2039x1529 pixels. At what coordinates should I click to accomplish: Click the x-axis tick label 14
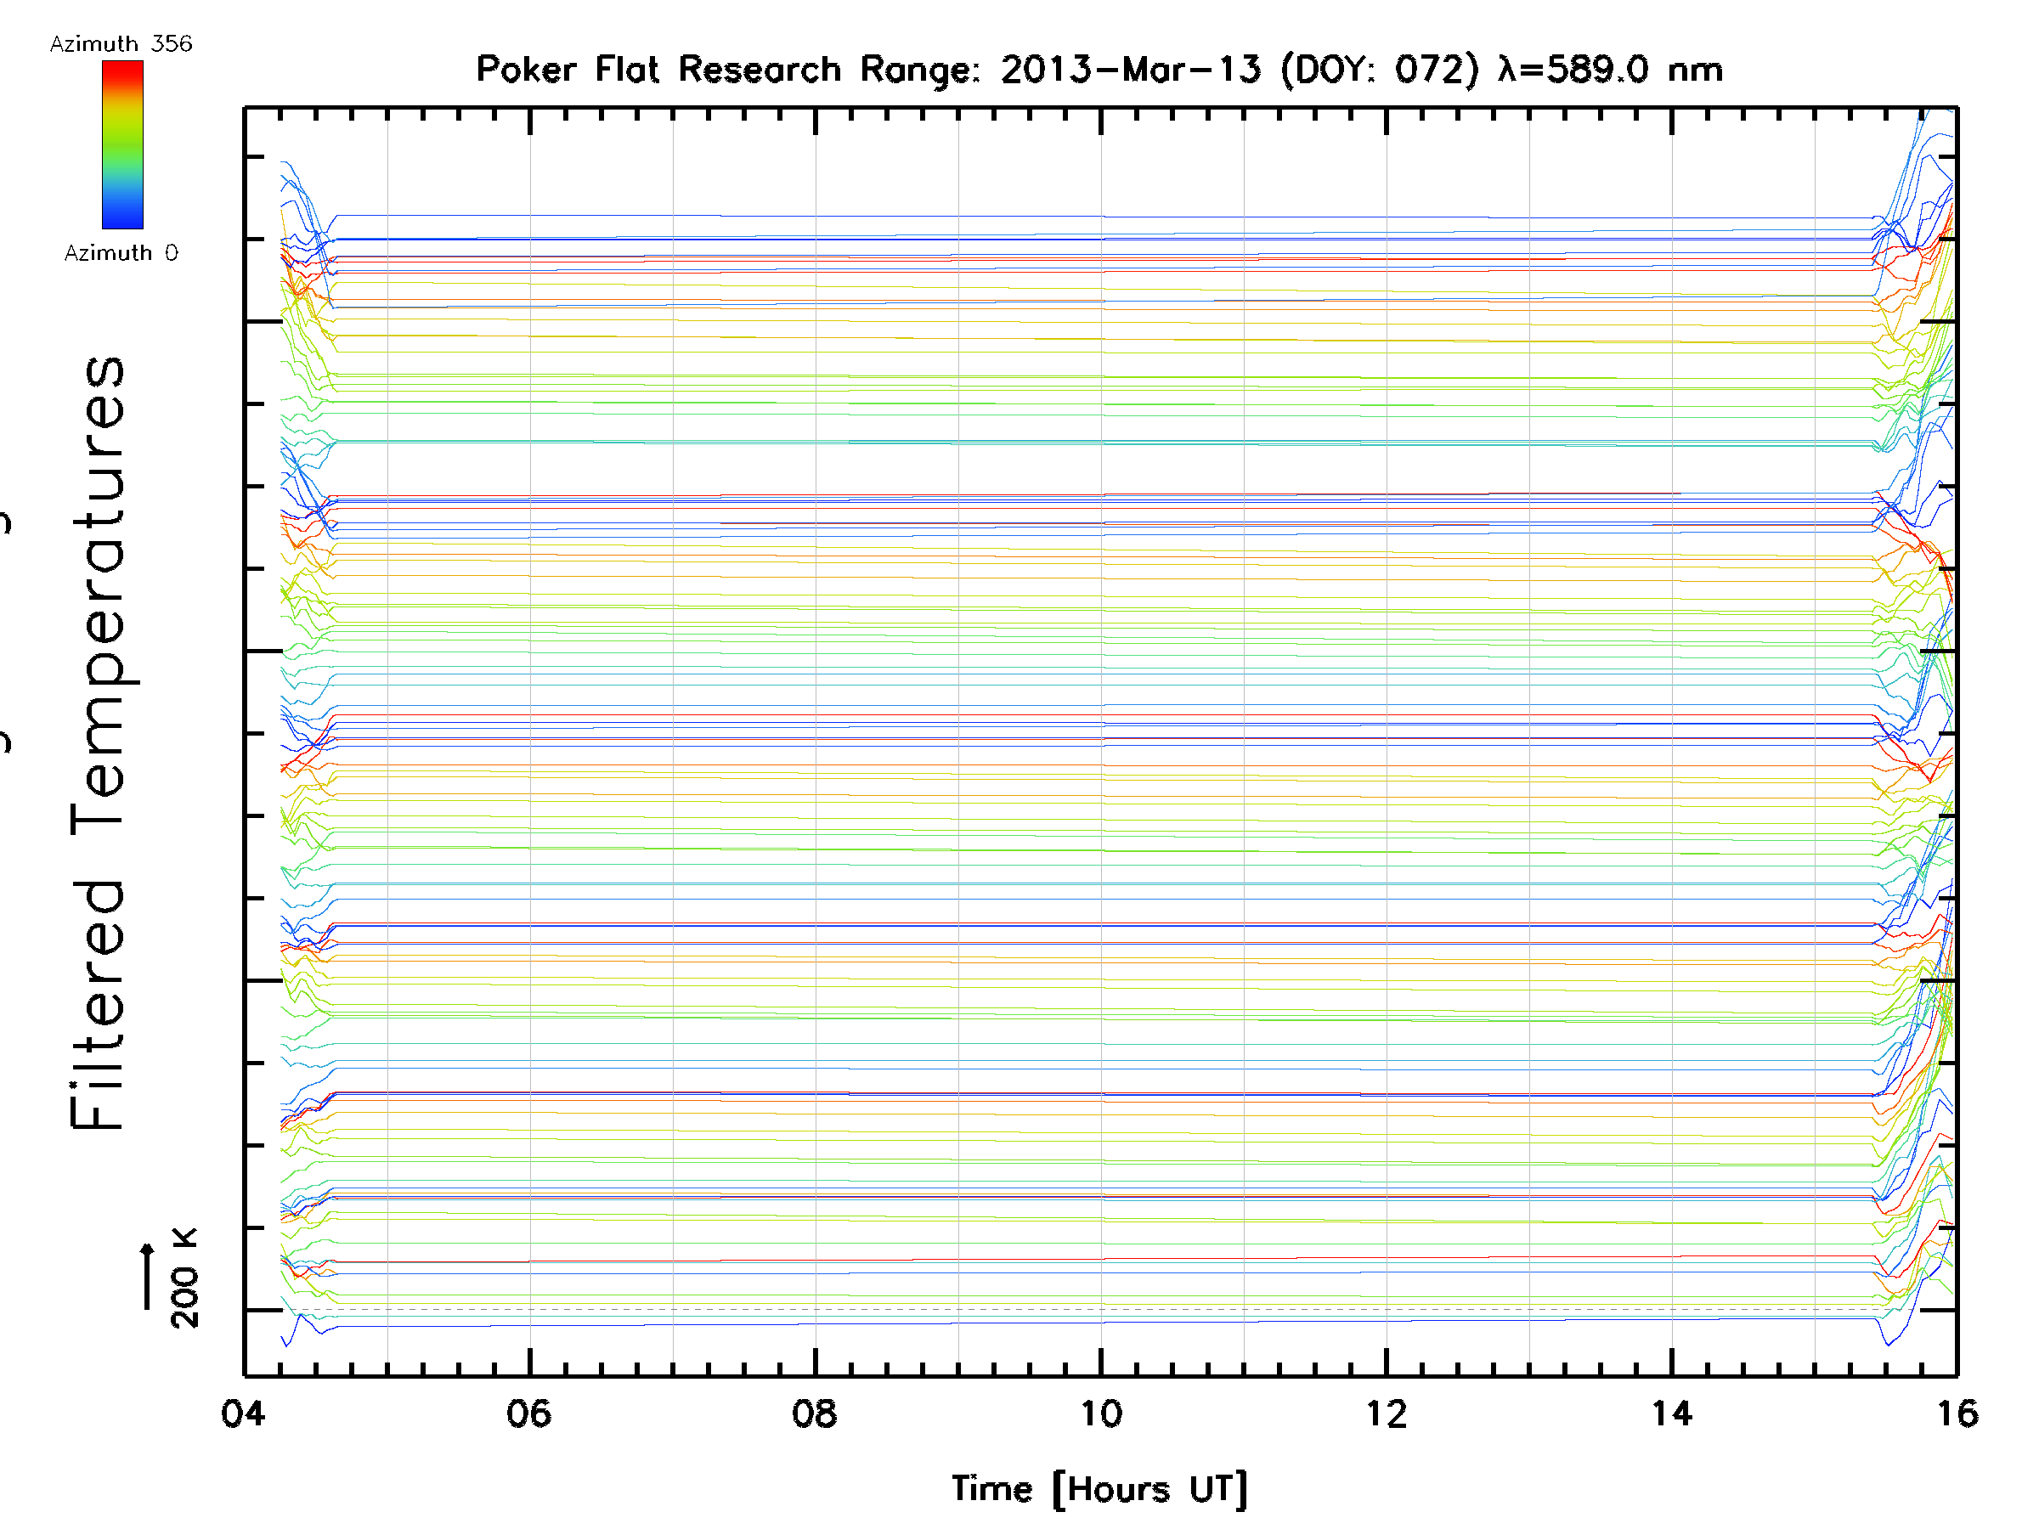pos(1672,1413)
